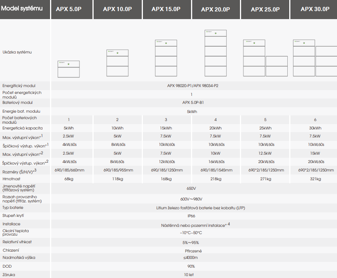Click the 12.5kW output power cell
This screenshot has height=278, width=337.
point(265,153)
